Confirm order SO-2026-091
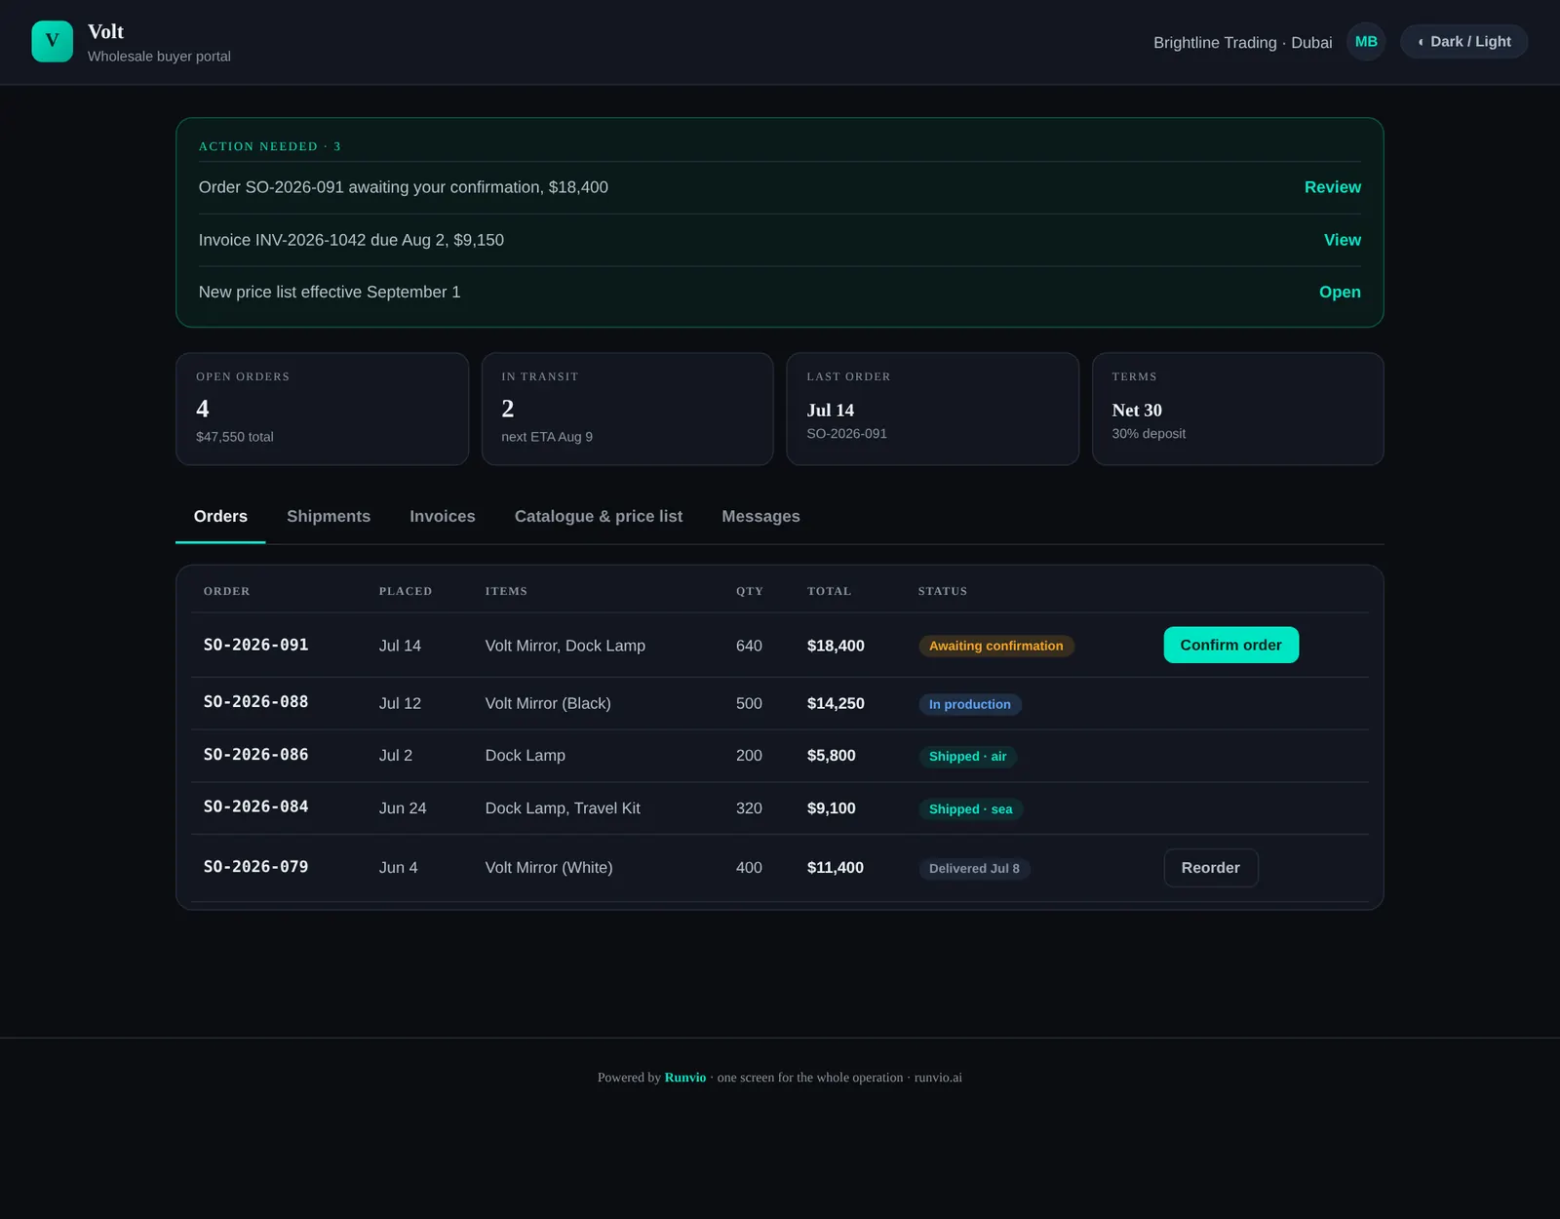This screenshot has height=1219, width=1560. (x=1230, y=646)
